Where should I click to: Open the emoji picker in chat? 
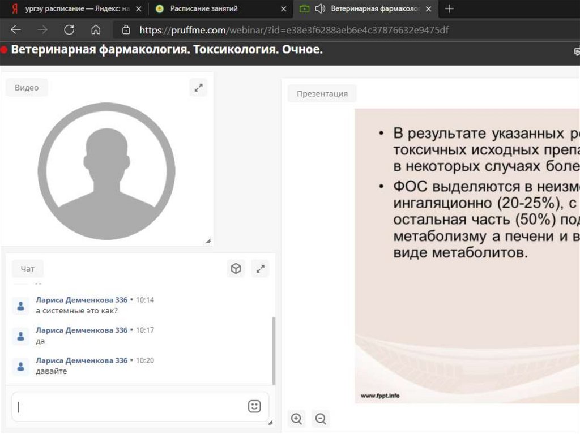point(254,406)
